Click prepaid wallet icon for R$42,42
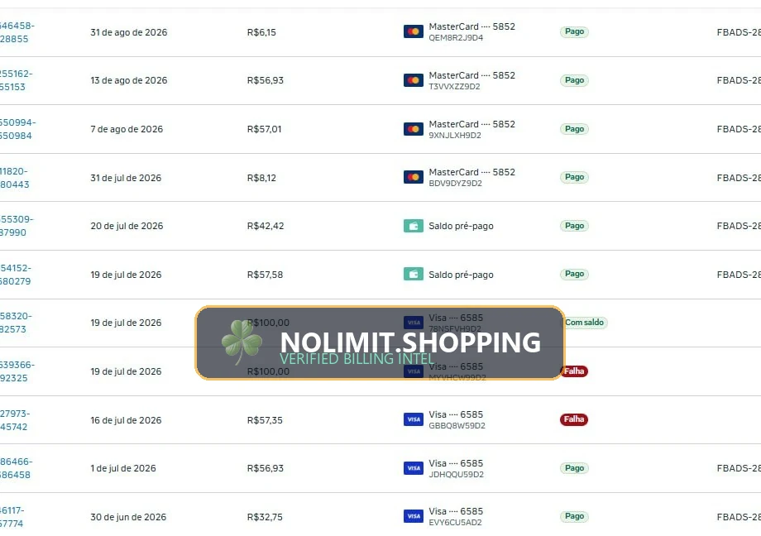The image size is (761, 536). pos(414,226)
